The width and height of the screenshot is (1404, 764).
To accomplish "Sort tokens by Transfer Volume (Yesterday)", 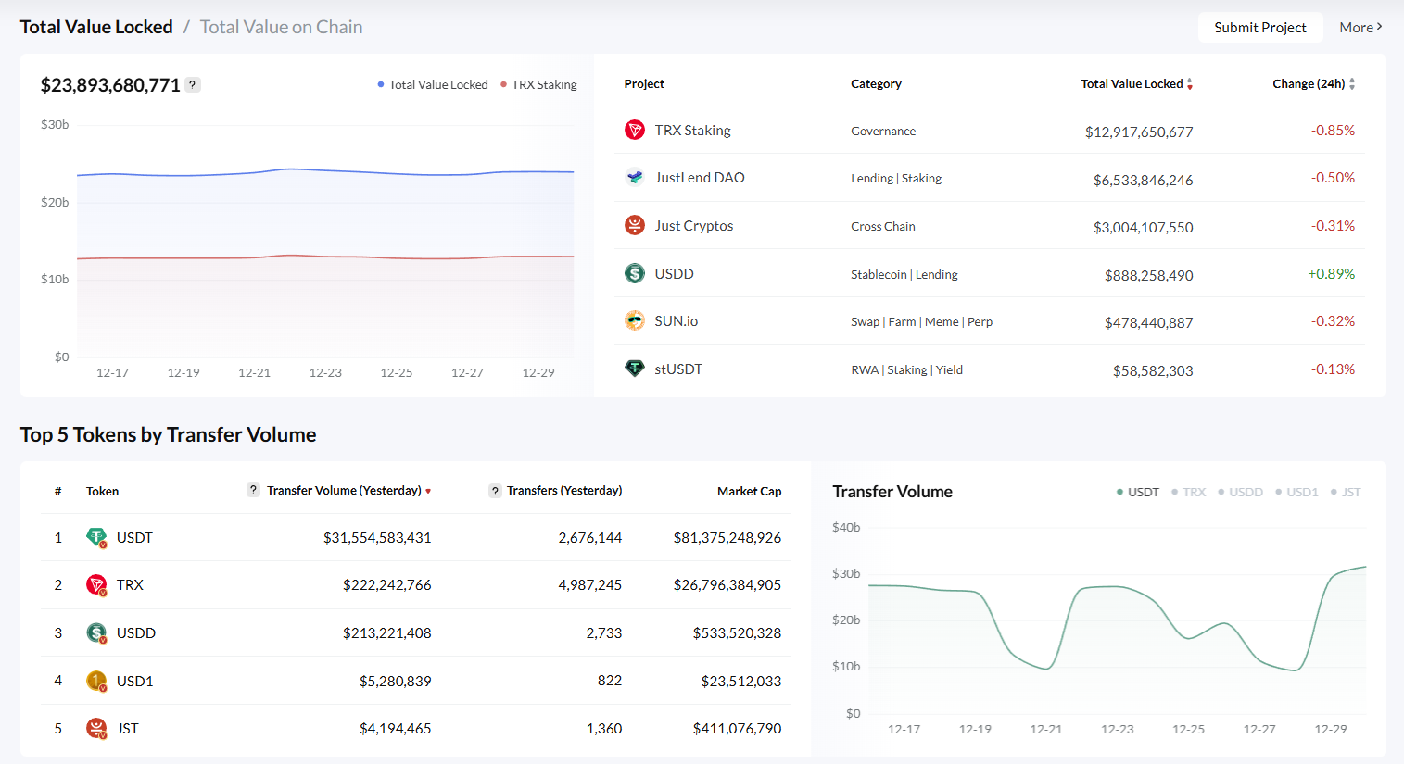I will (x=348, y=490).
